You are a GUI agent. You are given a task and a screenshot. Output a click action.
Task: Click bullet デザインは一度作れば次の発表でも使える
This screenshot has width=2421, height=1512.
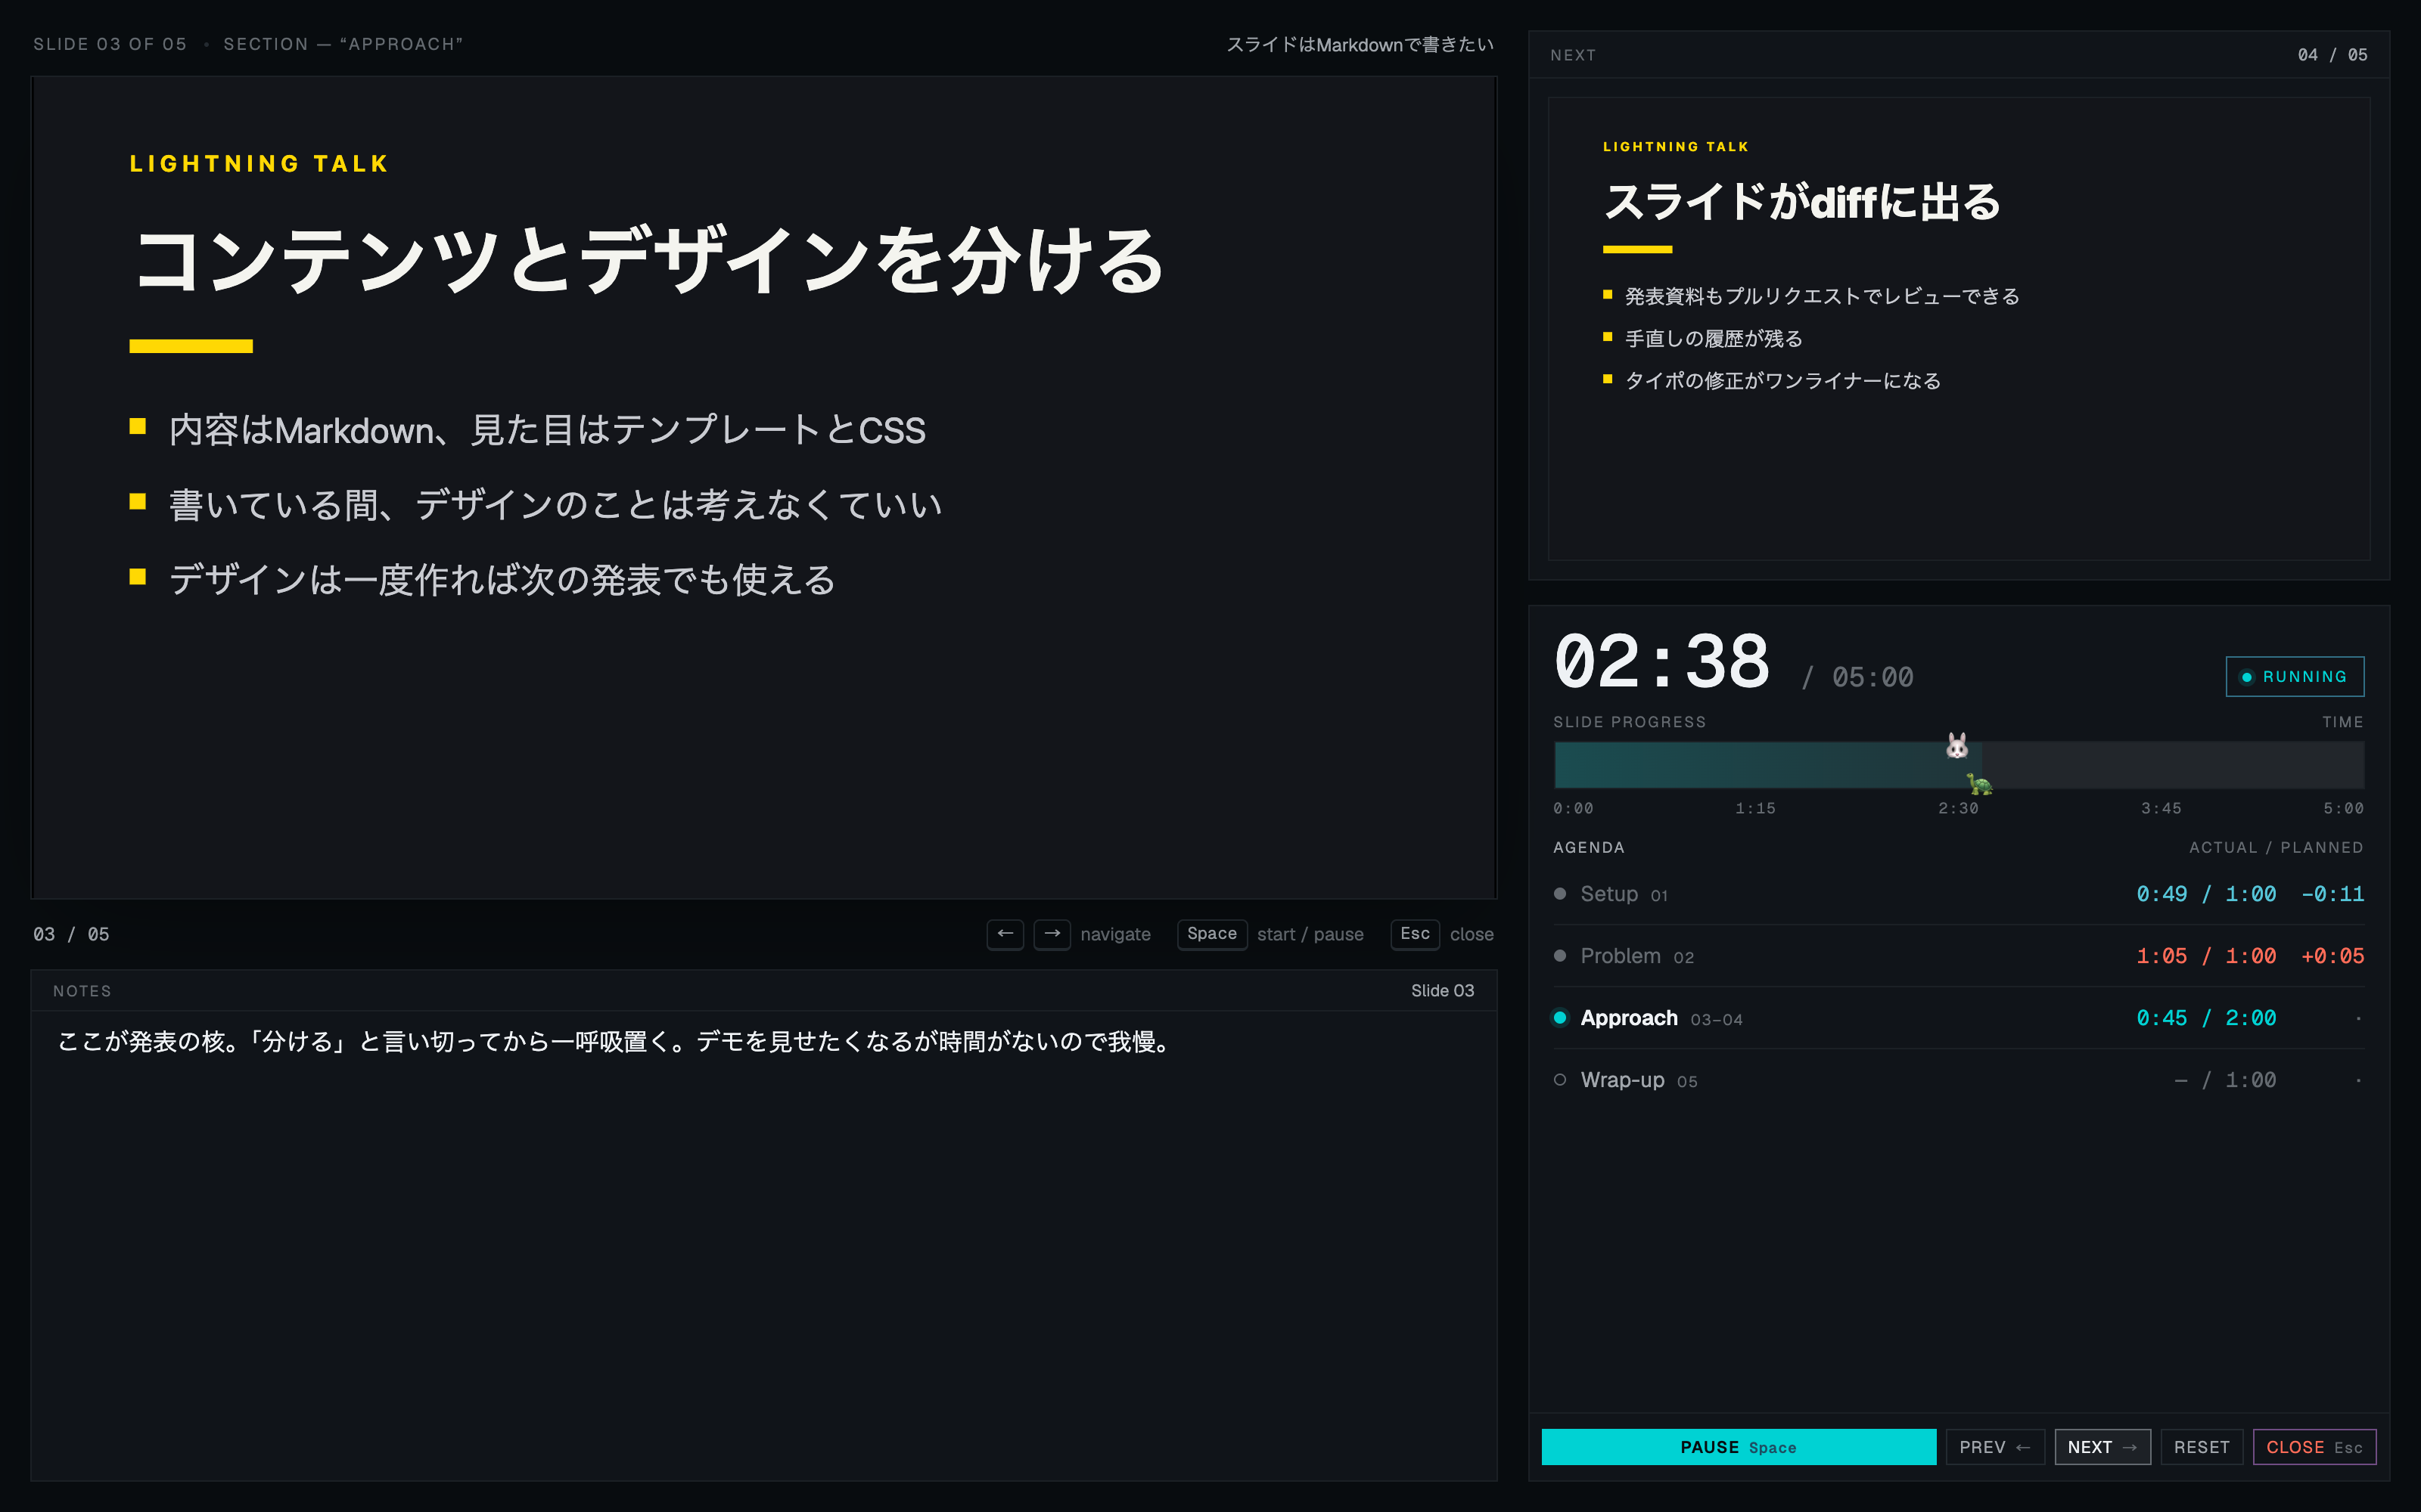point(502,580)
